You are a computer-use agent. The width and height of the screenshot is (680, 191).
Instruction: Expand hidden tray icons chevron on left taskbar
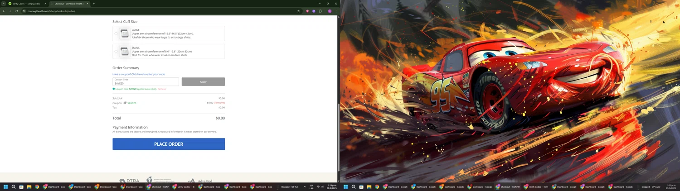[x=305, y=187]
